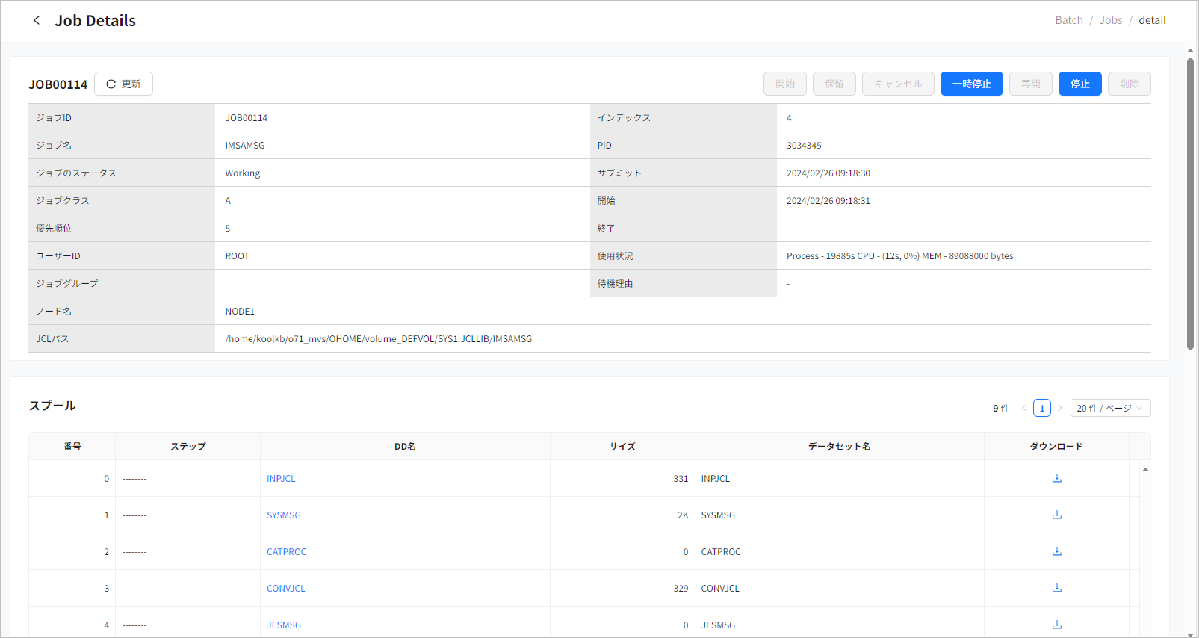Stop the job with 停止 button
Viewport: 1199px width, 638px height.
(x=1079, y=84)
